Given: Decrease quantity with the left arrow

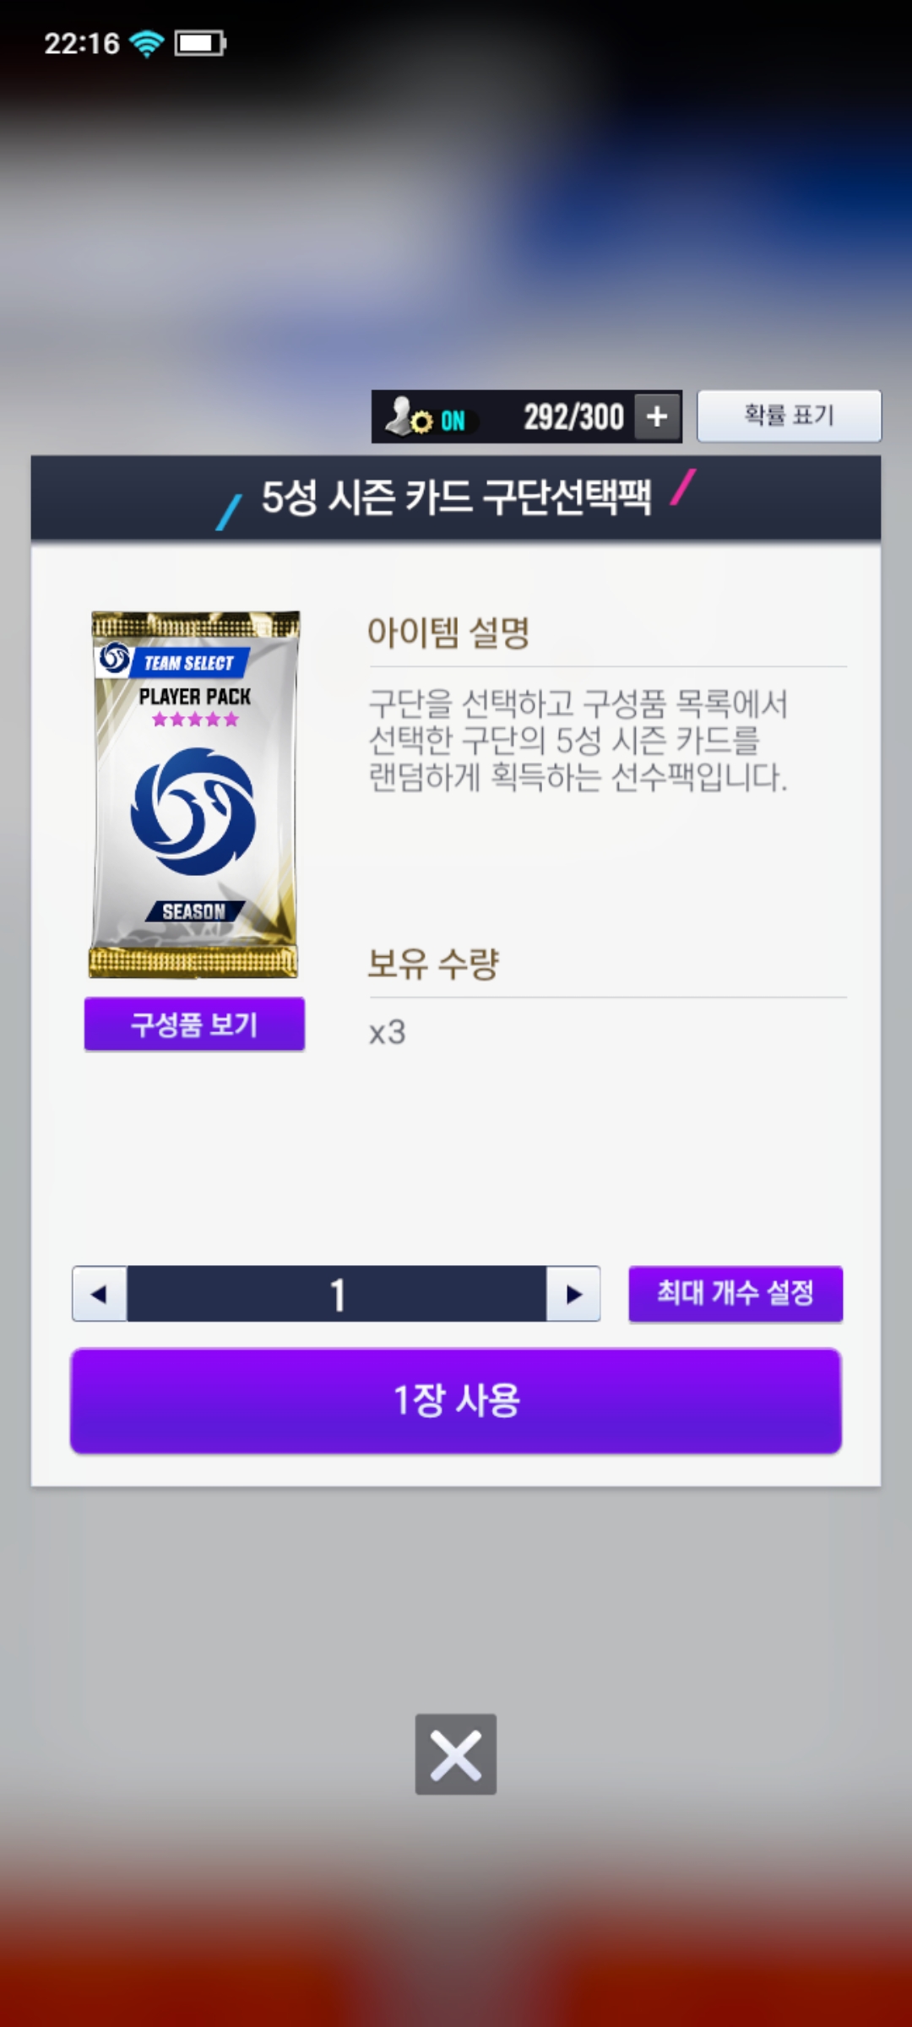Looking at the screenshot, I should tap(100, 1293).
